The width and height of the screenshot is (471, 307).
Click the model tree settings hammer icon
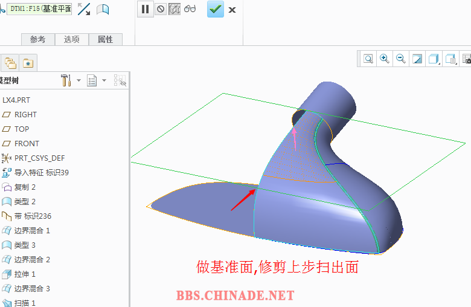pos(66,80)
